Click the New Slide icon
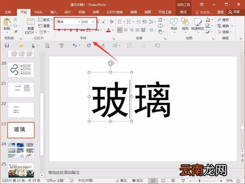Screen dimensions: 245x184 30,22
